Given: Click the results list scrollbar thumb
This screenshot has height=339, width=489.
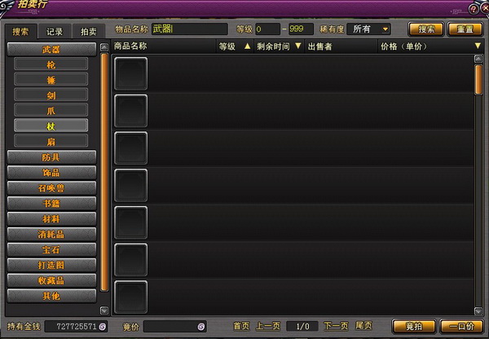Looking at the screenshot, I should click(x=478, y=79).
